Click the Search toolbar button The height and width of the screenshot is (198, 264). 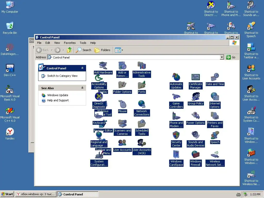pos(83,50)
